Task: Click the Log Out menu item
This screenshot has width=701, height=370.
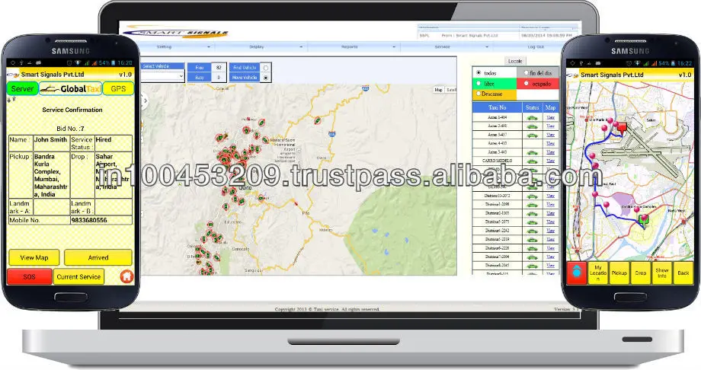Action: pos(536,47)
